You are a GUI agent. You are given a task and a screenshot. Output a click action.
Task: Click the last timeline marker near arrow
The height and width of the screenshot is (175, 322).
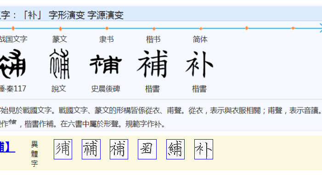click(x=293, y=28)
